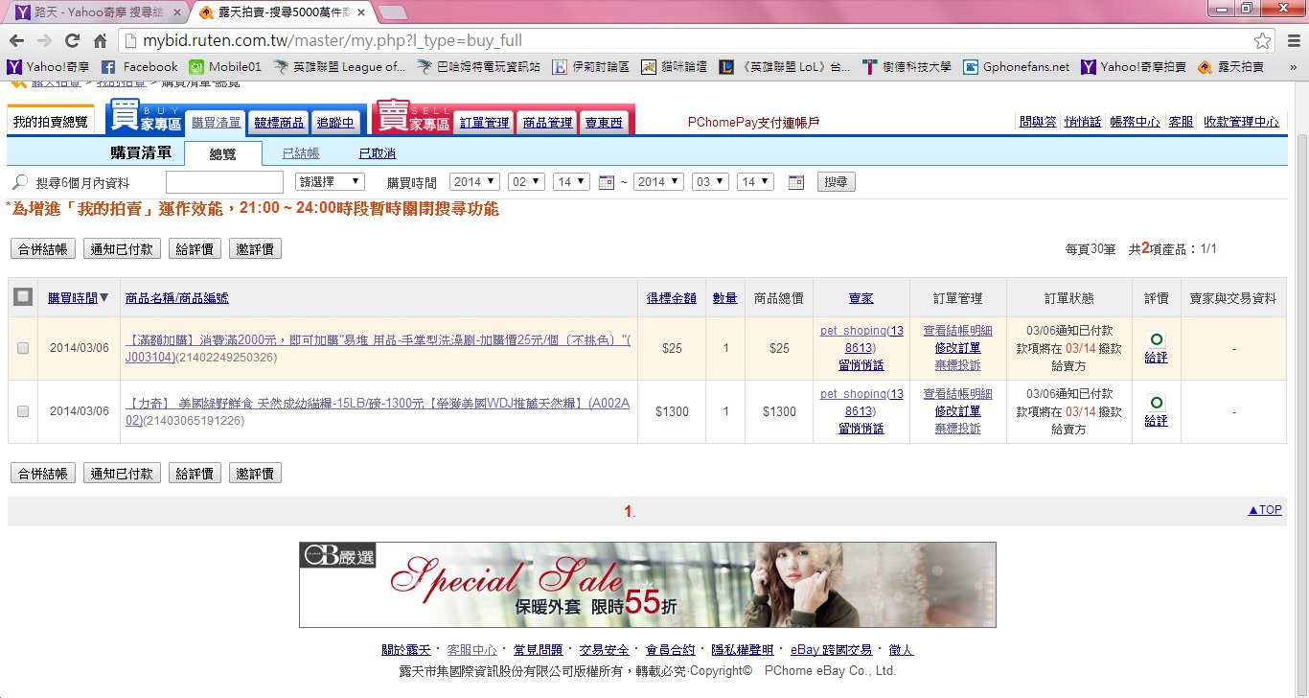Open the start month 02 dropdown
This screenshot has height=698, width=1309.
coord(526,182)
